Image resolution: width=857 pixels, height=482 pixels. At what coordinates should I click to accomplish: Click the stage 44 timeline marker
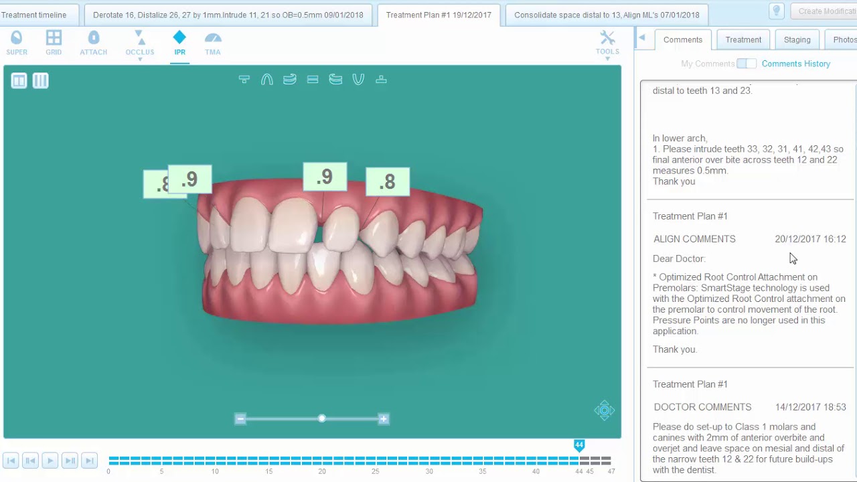(x=579, y=445)
